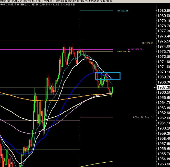Click the magenta arrow beside WP label
This screenshot has width=170, height=167.
pos(129,49)
